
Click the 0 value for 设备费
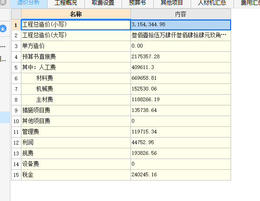pyautogui.click(x=181, y=164)
